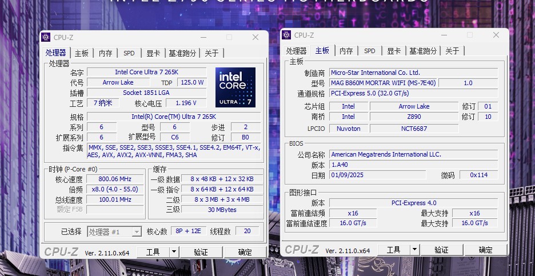Click 7 纳米 process value

[x=103, y=103]
